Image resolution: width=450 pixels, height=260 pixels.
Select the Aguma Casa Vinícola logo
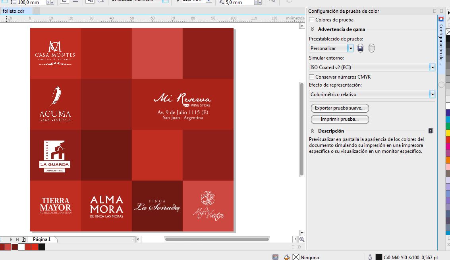click(x=55, y=104)
